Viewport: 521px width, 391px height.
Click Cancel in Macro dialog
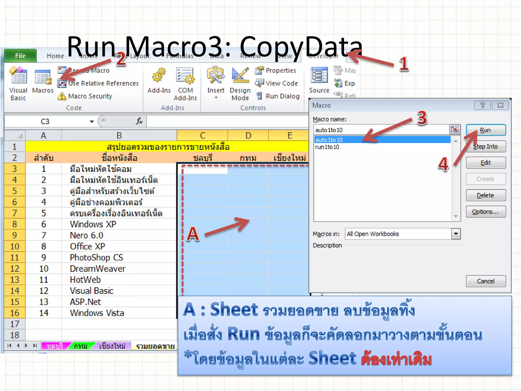click(486, 281)
